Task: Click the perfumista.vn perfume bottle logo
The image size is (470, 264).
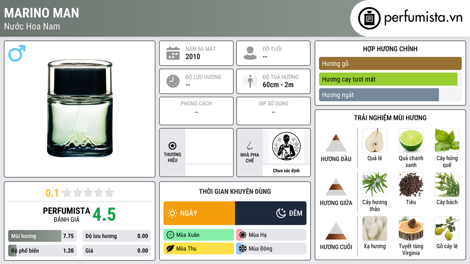Action: point(369,18)
